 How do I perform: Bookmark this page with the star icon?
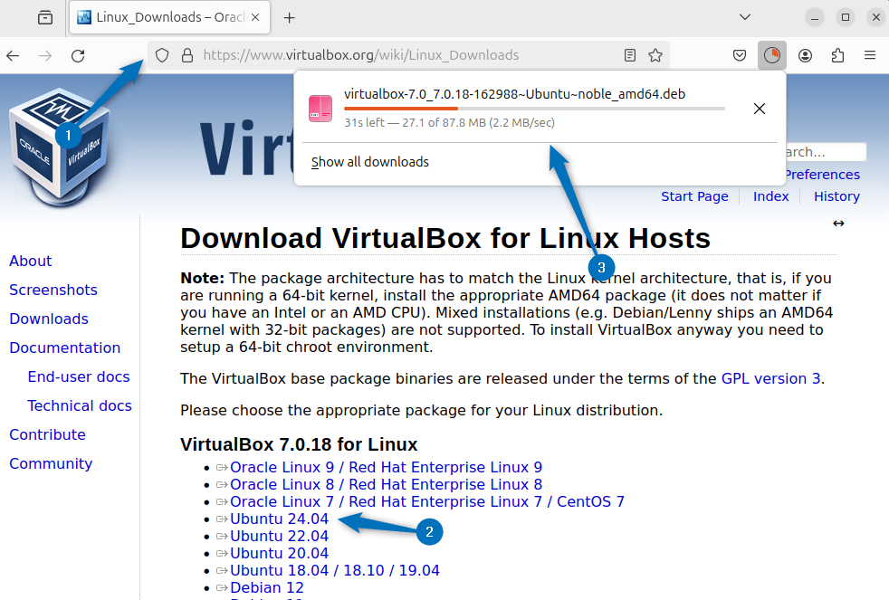[655, 55]
